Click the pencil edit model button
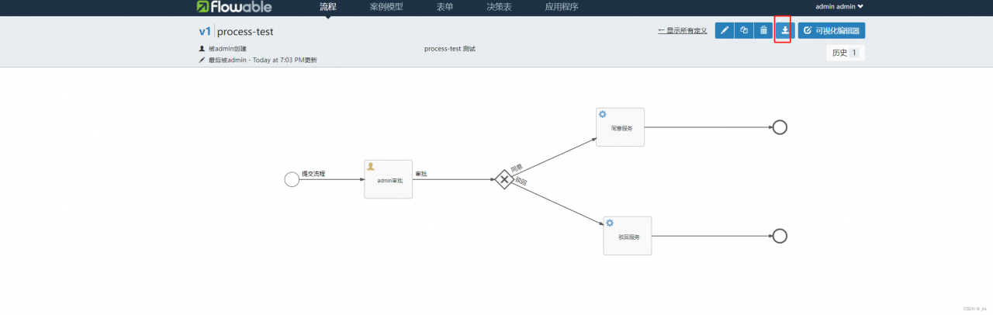This screenshot has height=315, width=993. point(725,30)
